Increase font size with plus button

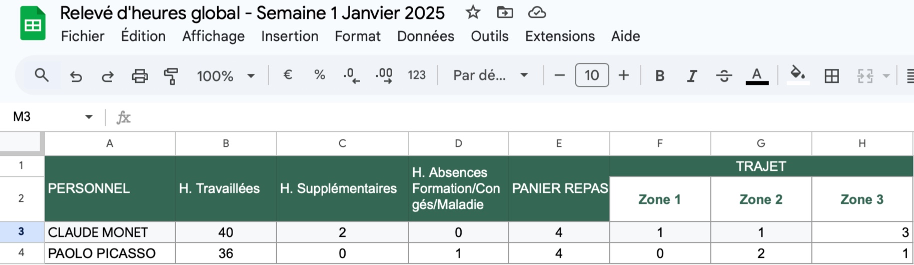click(623, 75)
